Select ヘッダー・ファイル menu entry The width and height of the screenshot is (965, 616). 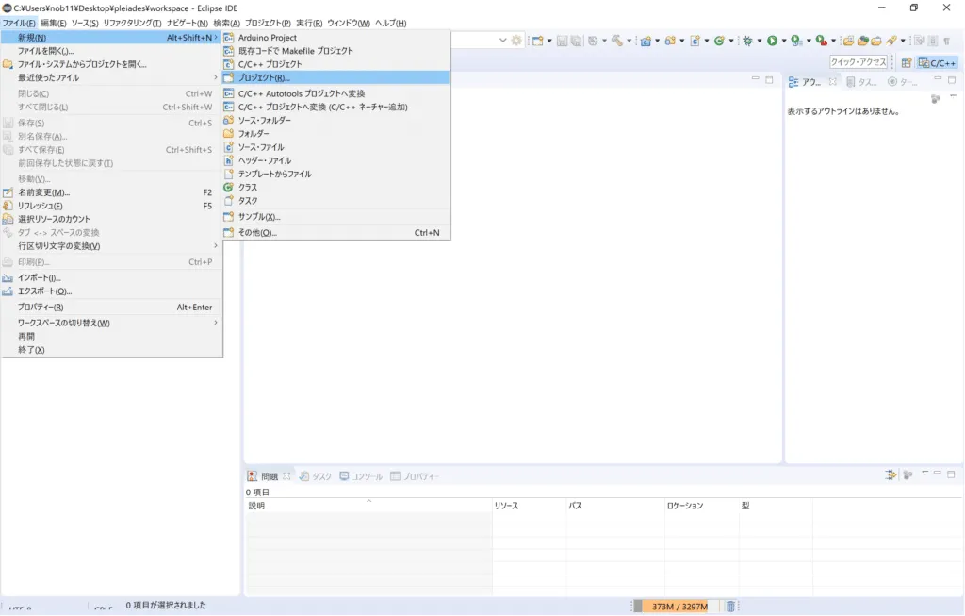[336, 160]
